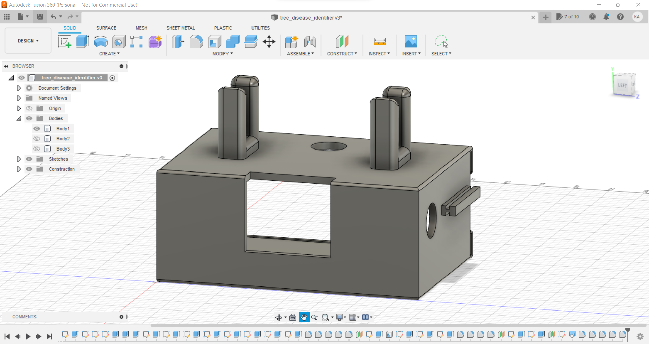Expand the Origin node
Image resolution: width=649 pixels, height=344 pixels.
pyautogui.click(x=19, y=108)
